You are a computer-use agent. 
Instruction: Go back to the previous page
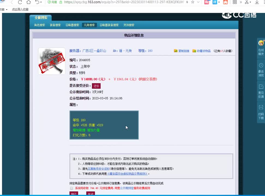(x=12, y=2)
